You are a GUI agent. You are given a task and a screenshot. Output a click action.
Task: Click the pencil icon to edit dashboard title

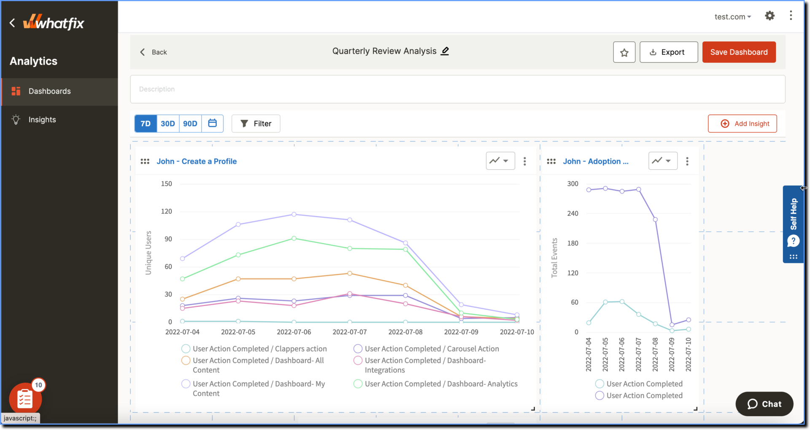pos(445,51)
